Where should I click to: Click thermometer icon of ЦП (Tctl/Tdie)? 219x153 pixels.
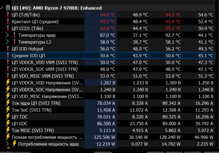click(x=8, y=15)
